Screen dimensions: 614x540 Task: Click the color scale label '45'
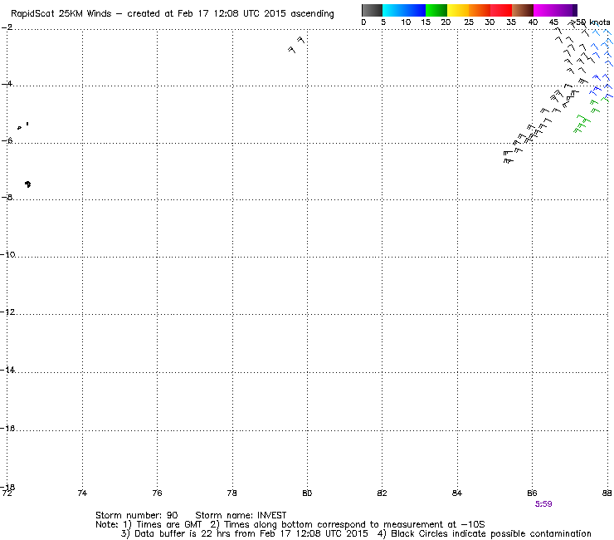click(x=553, y=22)
